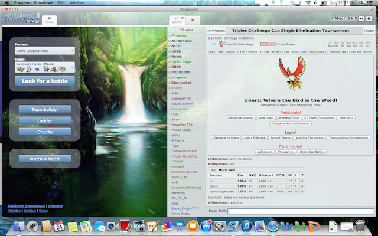Open Viability Tiering List
Image resolution: width=378 pixels, height=236 pixels.
[x=309, y=137]
